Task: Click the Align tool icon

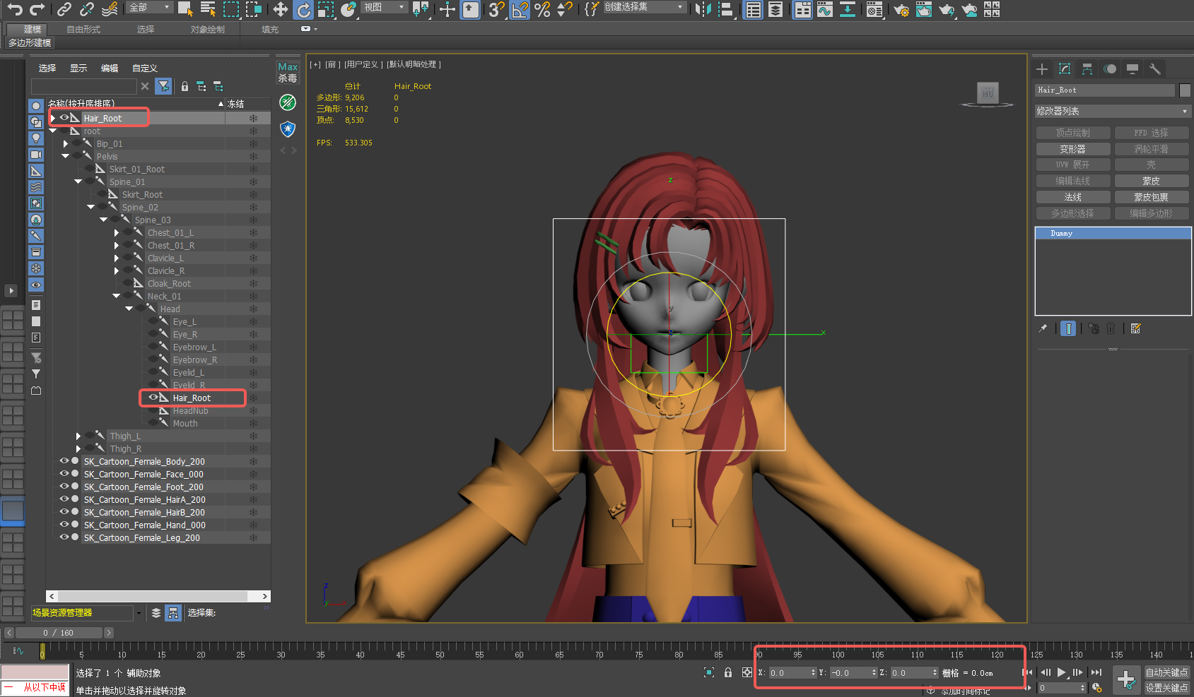Action: 725,8
